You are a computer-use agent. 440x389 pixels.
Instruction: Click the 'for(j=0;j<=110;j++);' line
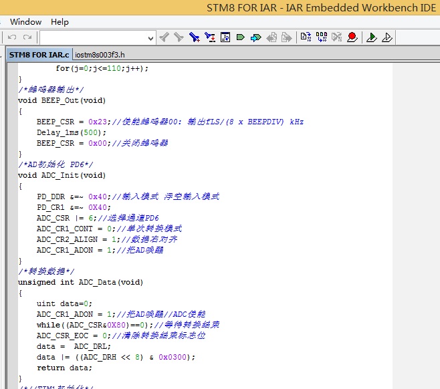102,68
